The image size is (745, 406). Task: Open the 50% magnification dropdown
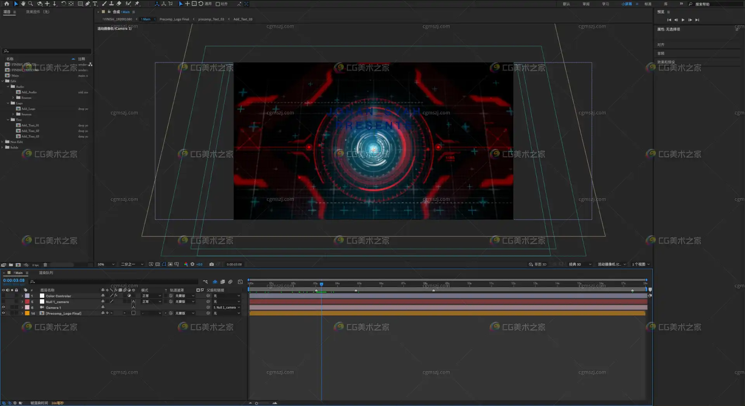(106, 264)
